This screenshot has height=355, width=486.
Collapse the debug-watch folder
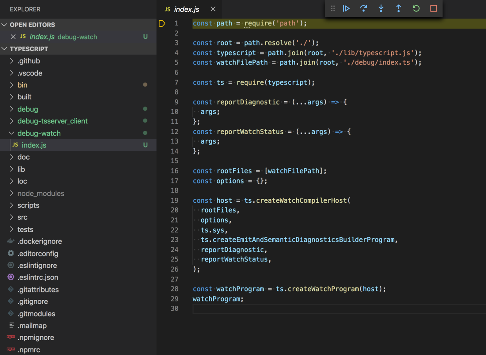pos(11,133)
